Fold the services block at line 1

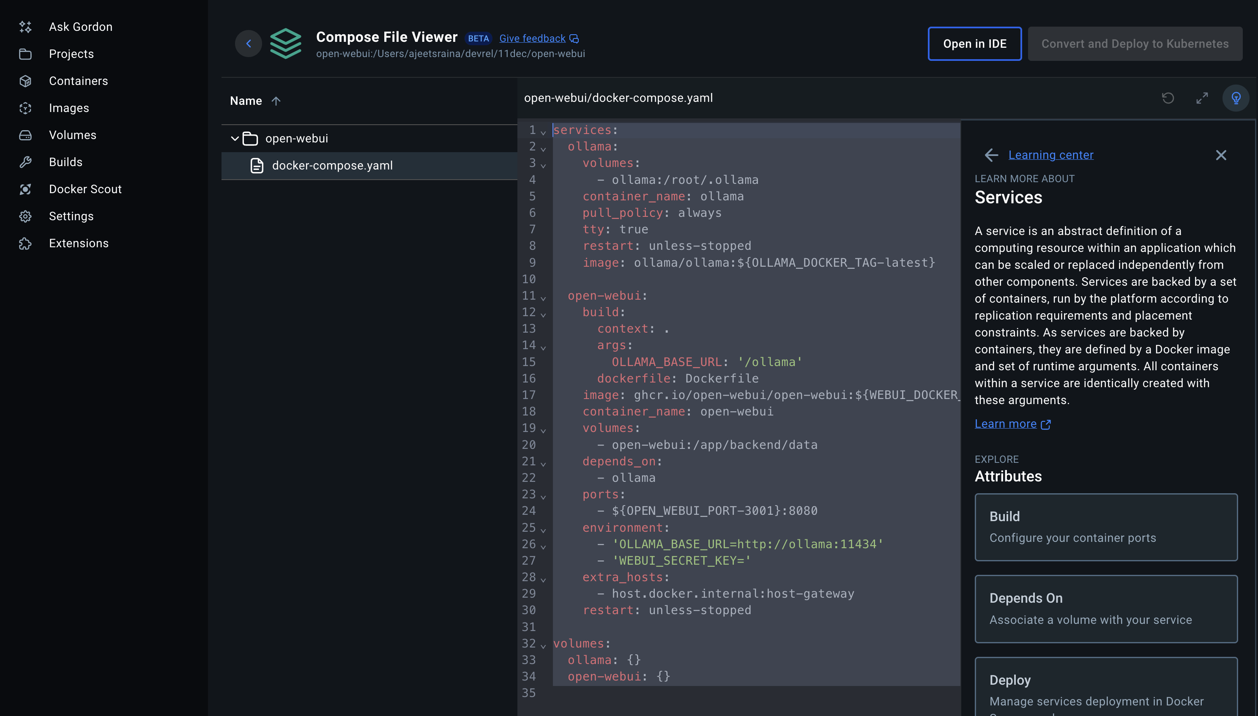[543, 131]
